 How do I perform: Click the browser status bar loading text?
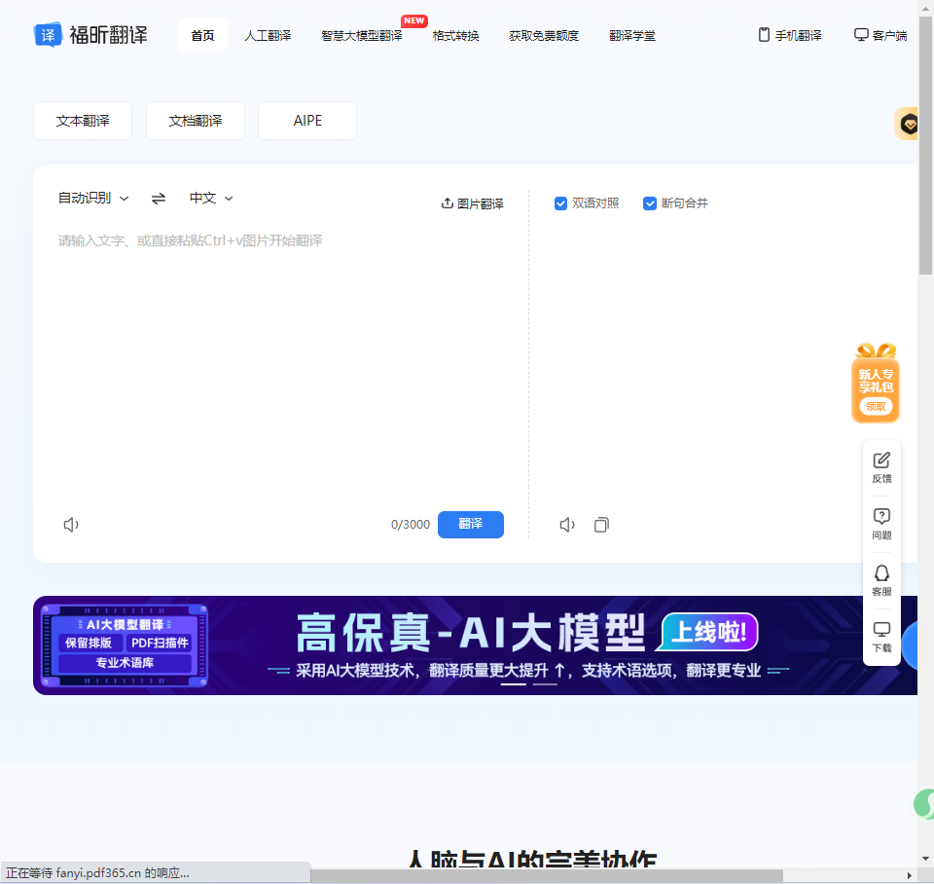pos(97,872)
